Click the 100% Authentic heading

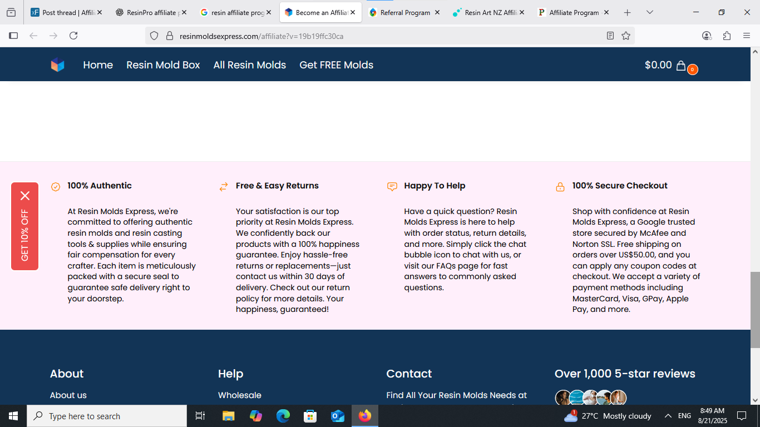click(100, 186)
